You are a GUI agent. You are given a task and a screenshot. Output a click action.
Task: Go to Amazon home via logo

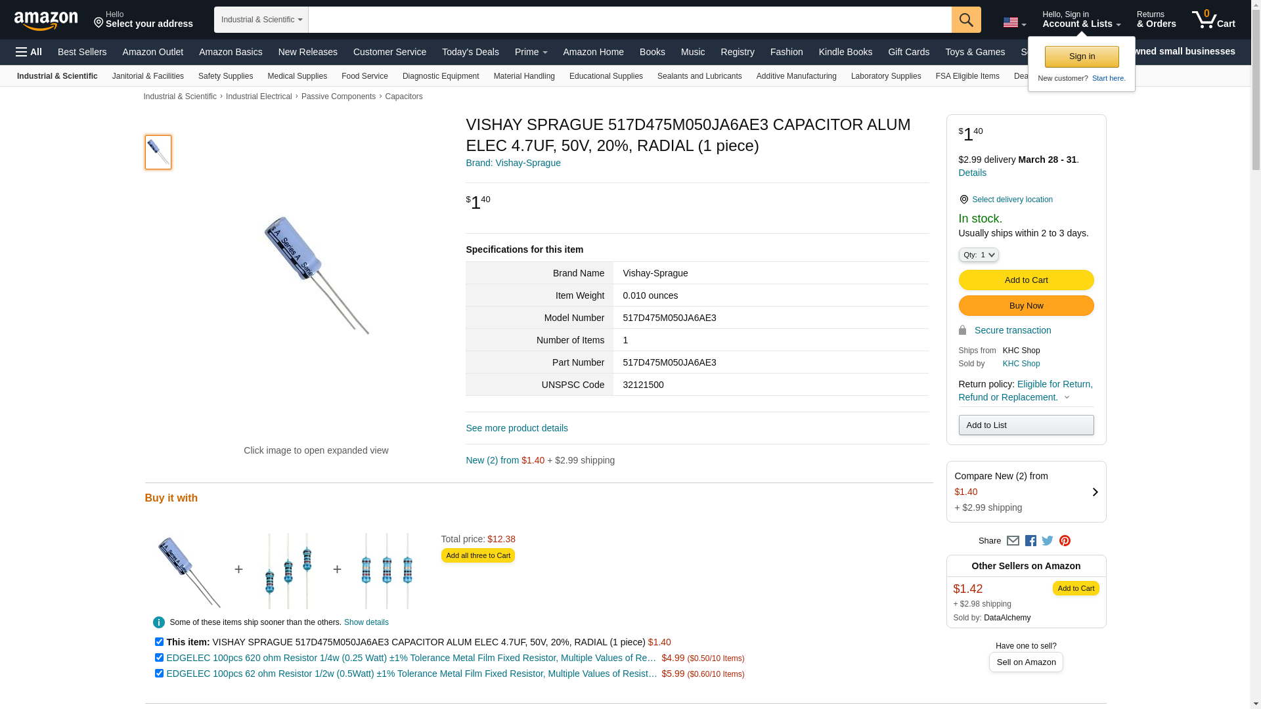click(x=46, y=20)
